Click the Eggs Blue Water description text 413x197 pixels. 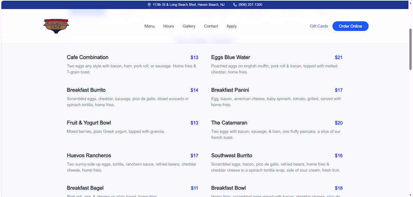coord(274,69)
